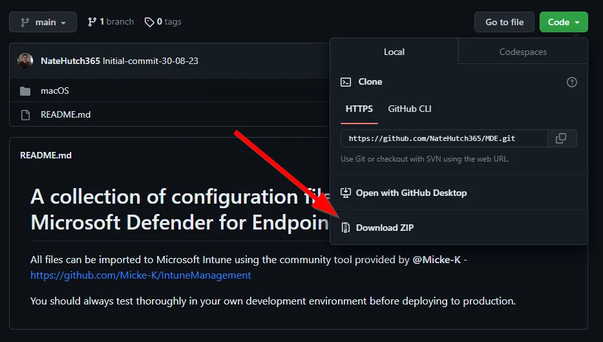The height and width of the screenshot is (342, 603).
Task: Open the 0 tags link
Action: click(163, 22)
